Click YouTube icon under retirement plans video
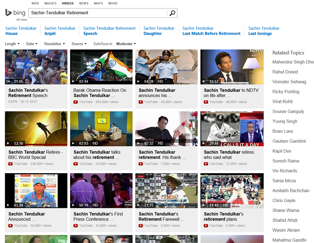314x243 pixels. pyautogui.click(x=206, y=226)
